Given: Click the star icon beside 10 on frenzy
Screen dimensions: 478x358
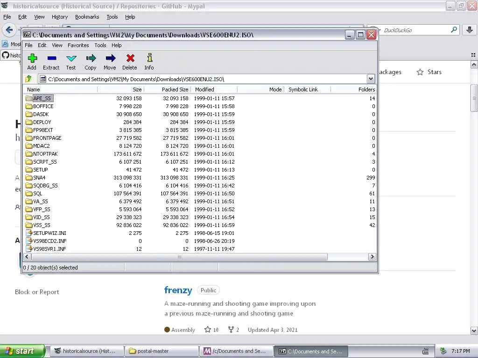Looking at the screenshot, I should pos(208,330).
